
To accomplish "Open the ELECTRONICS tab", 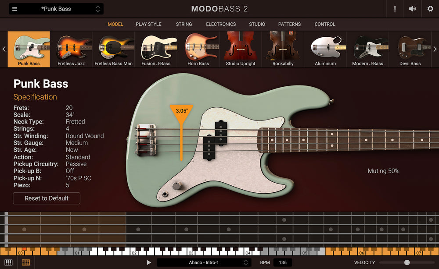I will [221, 24].
